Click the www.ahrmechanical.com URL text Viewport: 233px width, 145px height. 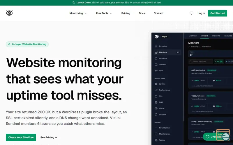click(x=202, y=73)
